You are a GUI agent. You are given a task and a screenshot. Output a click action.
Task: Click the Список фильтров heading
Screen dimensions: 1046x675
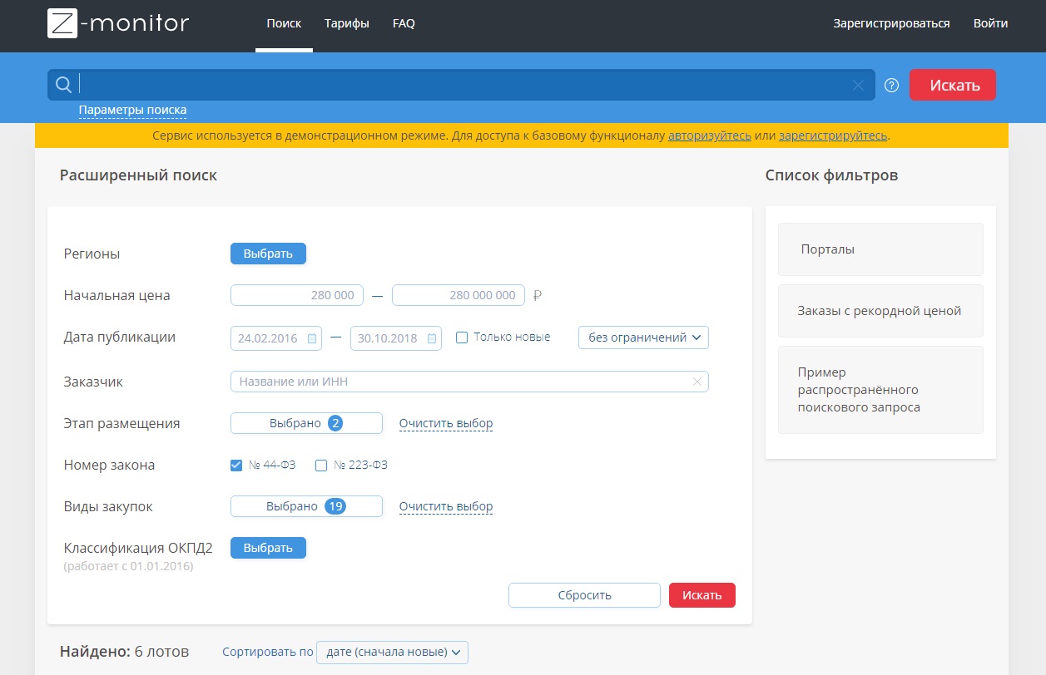pos(831,175)
